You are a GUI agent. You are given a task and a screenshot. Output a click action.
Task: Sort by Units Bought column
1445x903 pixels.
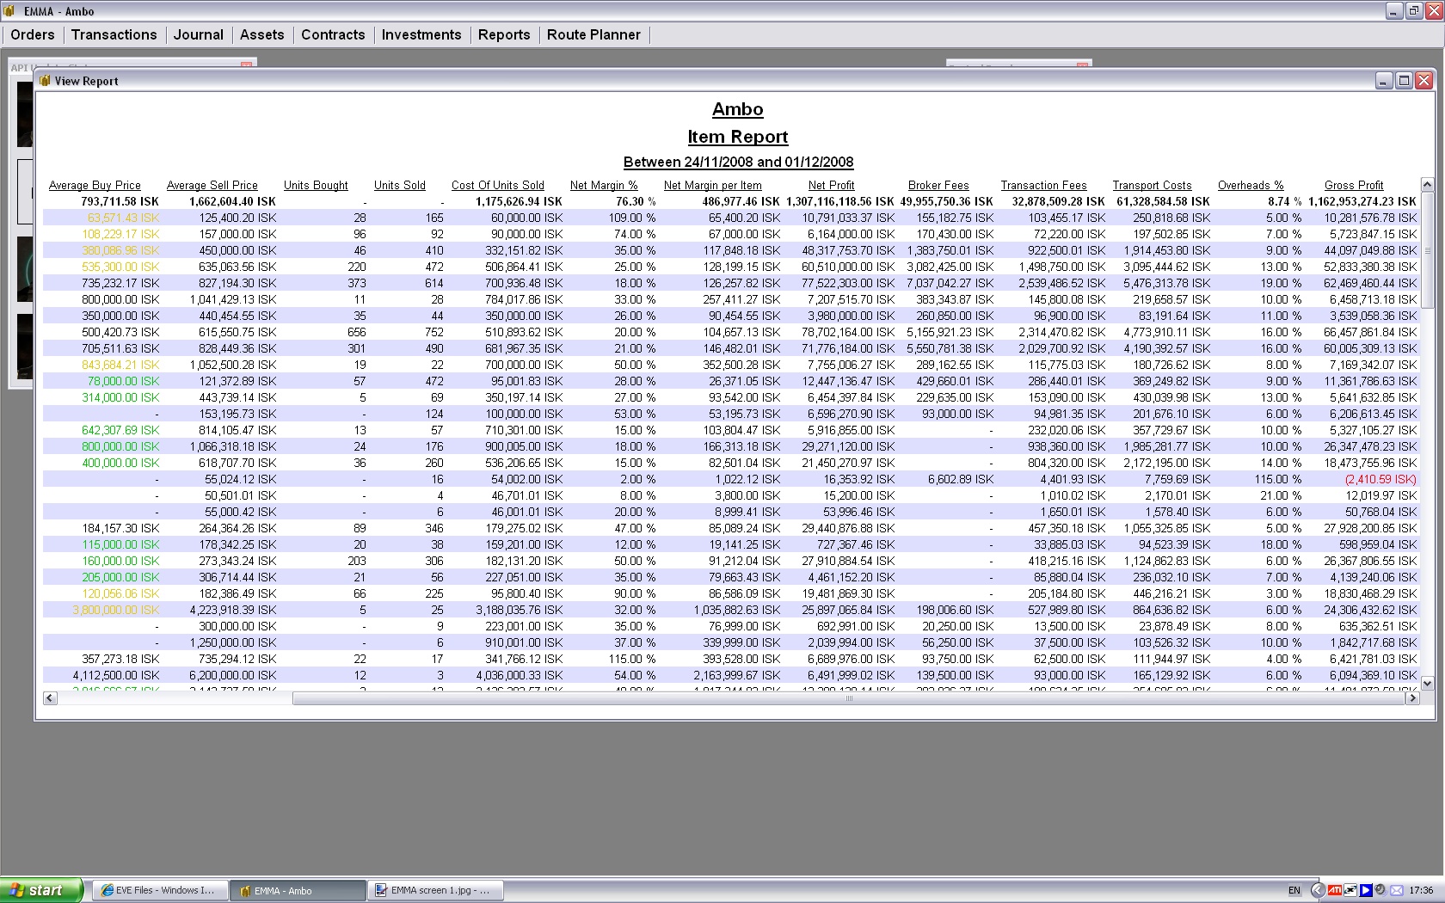(x=316, y=185)
